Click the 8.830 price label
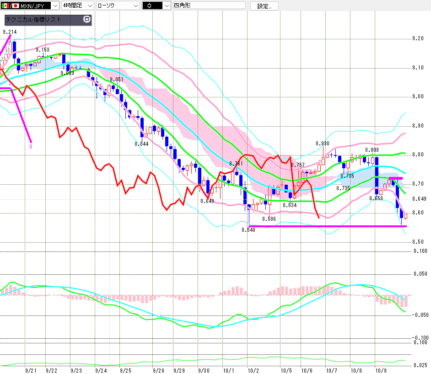 323,144
